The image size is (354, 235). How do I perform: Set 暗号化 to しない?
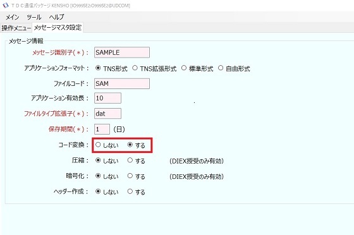click(x=98, y=176)
